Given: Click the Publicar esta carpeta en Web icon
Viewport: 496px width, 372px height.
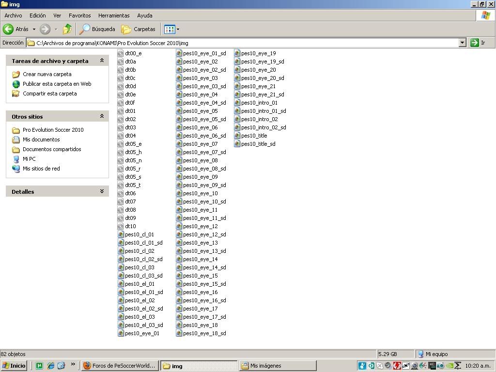Looking at the screenshot, I should coord(16,84).
